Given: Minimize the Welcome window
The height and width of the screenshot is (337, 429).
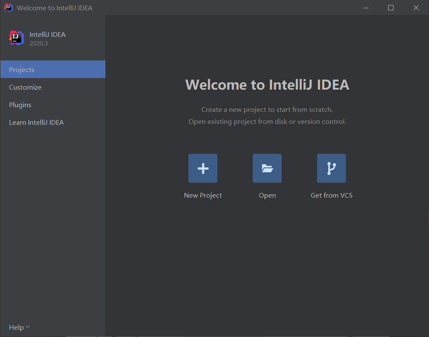Looking at the screenshot, I should (x=366, y=8).
